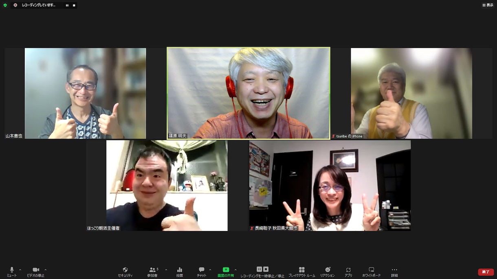The height and width of the screenshot is (279, 497).
Task: Stop recording from top recording bar
Action: [74, 5]
